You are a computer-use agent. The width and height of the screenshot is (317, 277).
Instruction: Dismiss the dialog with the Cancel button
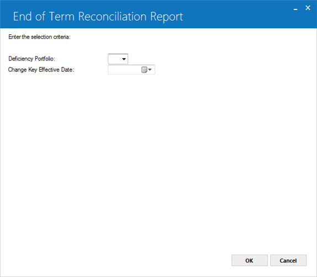point(288,260)
